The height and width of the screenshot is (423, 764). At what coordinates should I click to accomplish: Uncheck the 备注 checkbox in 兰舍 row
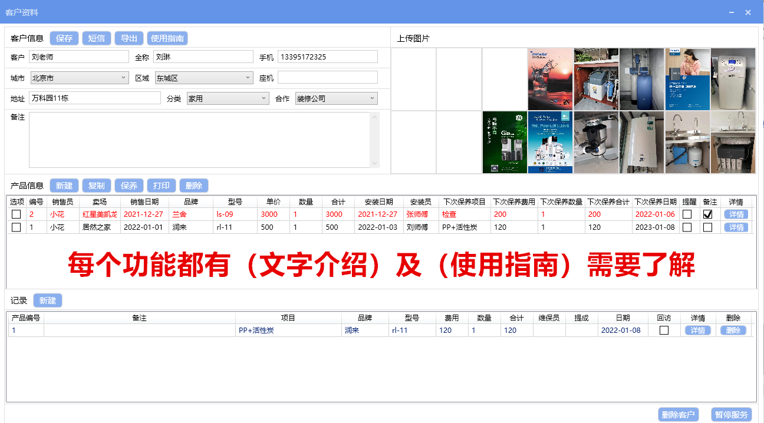click(708, 214)
